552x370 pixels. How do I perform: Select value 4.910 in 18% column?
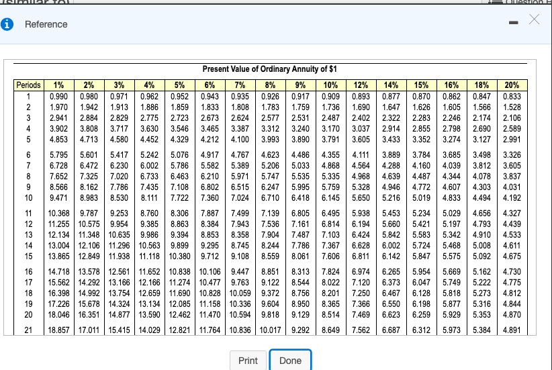pos(481,235)
